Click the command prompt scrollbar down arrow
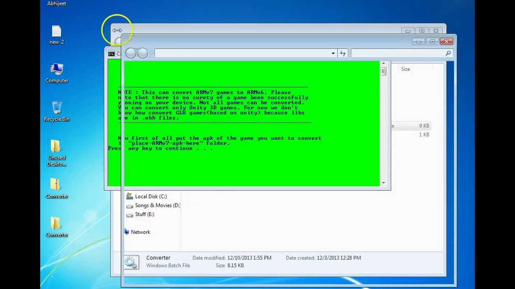515x289 pixels. pyautogui.click(x=383, y=183)
